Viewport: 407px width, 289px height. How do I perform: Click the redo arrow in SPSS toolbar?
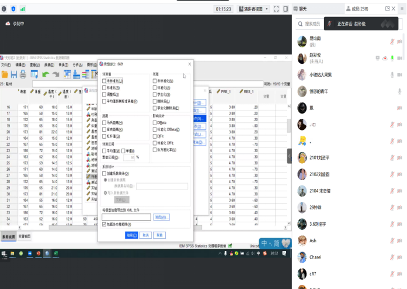(x=55, y=74)
